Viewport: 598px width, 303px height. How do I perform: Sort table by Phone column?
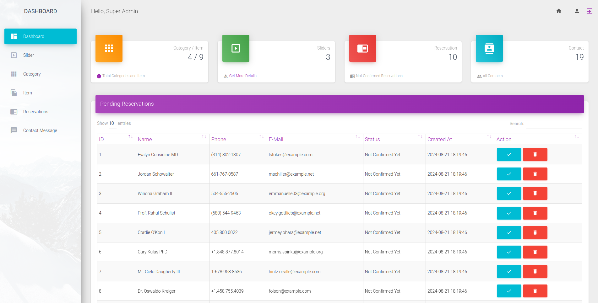pos(238,139)
